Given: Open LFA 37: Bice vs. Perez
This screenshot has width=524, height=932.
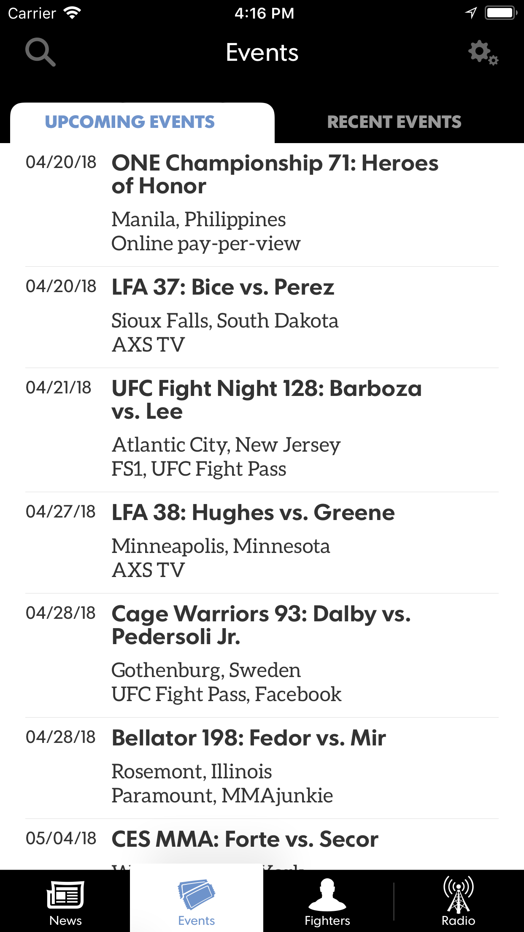Looking at the screenshot, I should [x=223, y=287].
